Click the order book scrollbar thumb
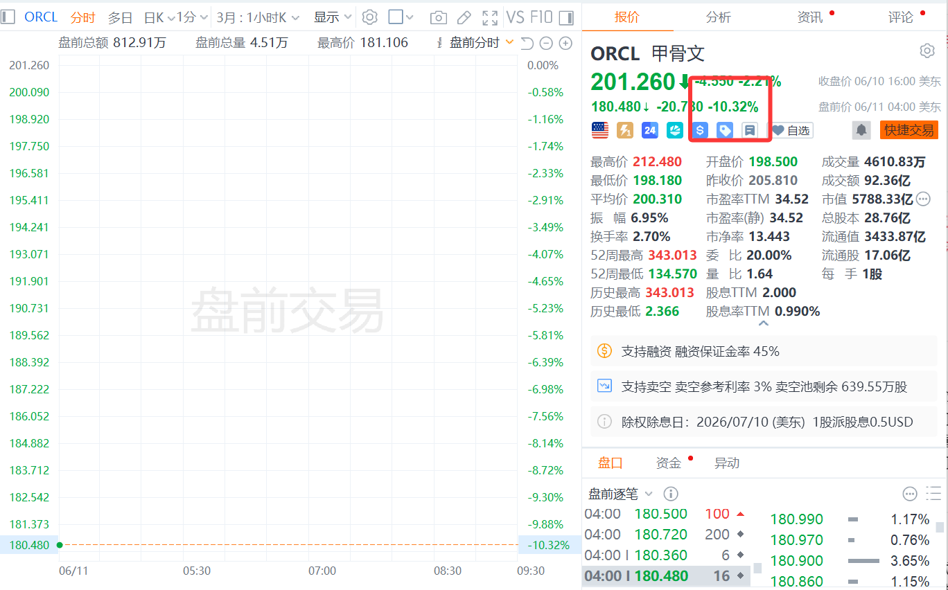 940,527
